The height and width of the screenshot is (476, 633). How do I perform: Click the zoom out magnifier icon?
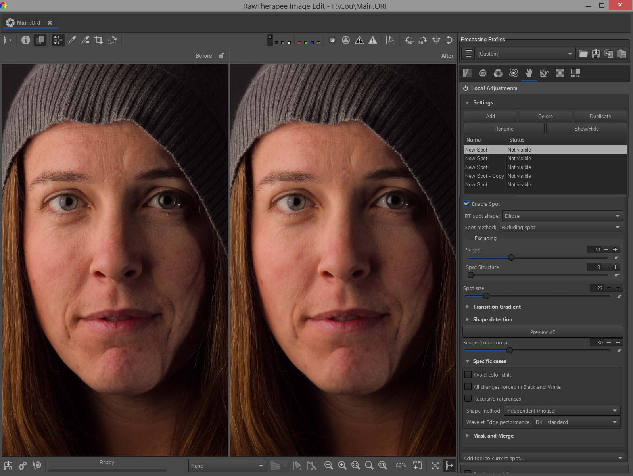click(x=328, y=465)
